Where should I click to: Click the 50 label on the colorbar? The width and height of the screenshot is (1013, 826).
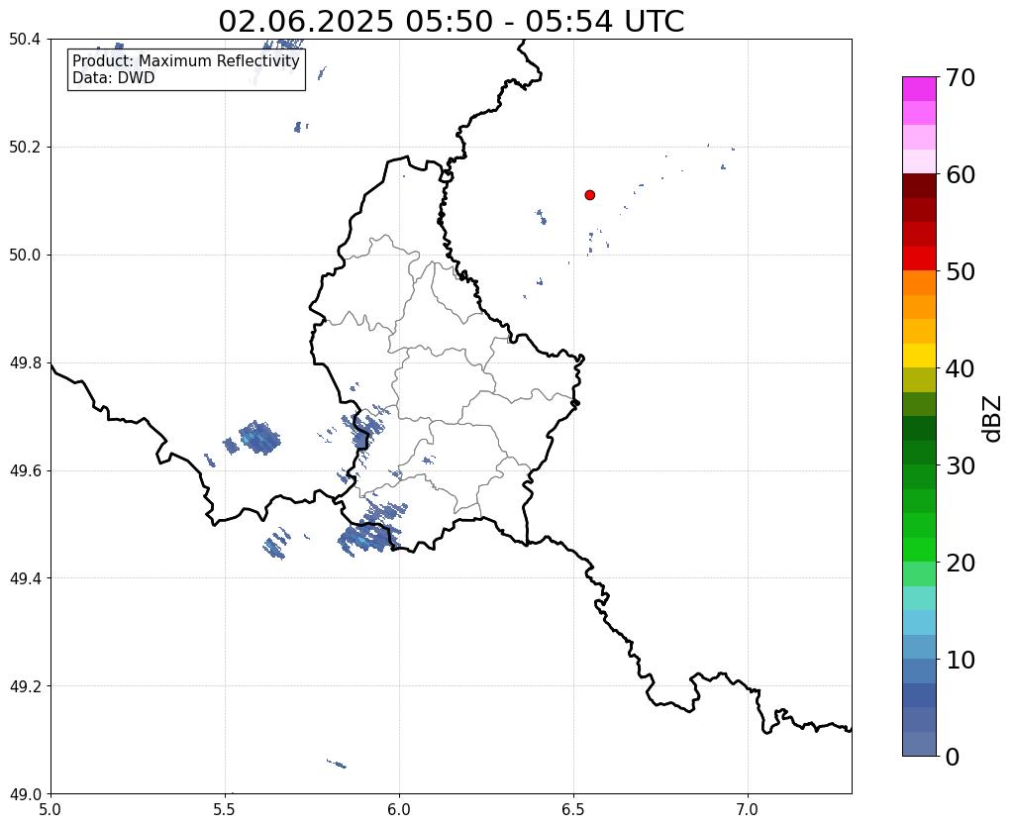click(x=961, y=271)
